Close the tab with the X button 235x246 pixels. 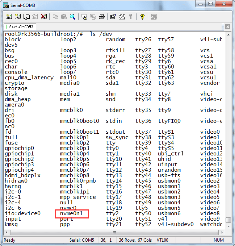(x=228, y=27)
